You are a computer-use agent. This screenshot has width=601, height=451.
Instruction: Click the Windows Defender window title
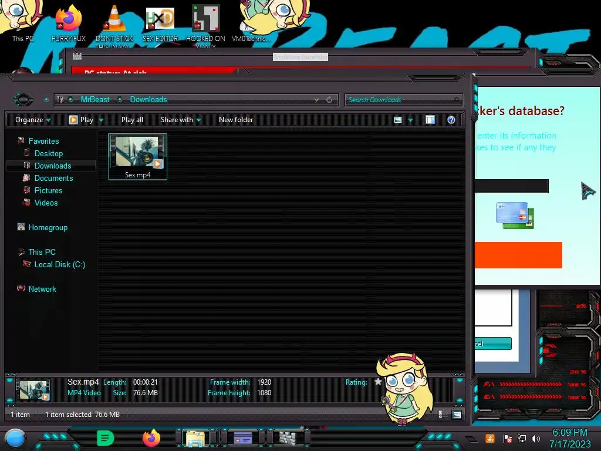(x=300, y=57)
